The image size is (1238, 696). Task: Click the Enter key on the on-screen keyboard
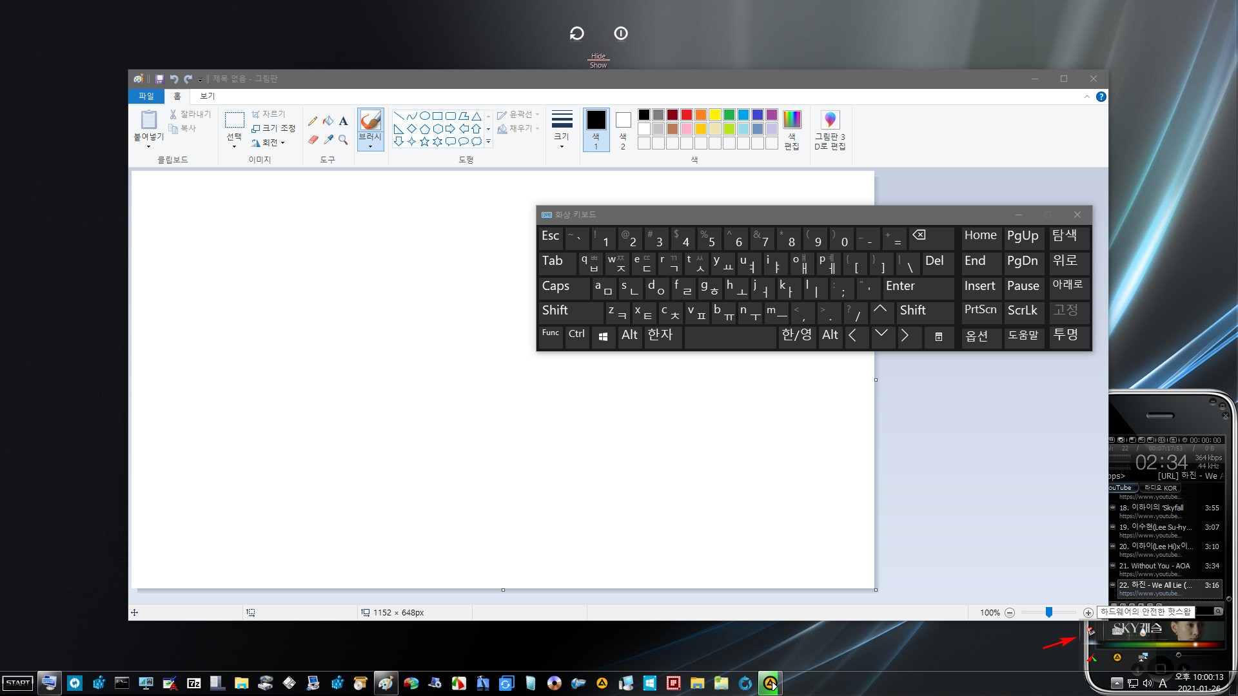tap(918, 287)
